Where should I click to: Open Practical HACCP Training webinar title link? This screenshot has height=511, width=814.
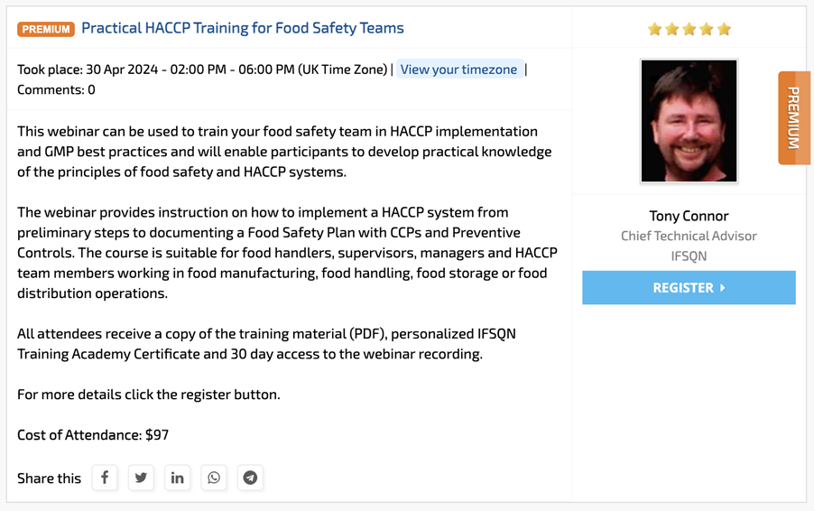pyautogui.click(x=243, y=28)
